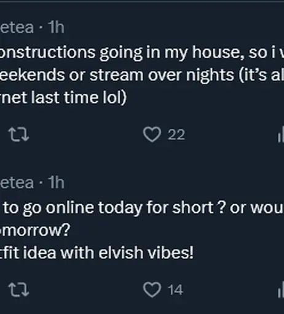Open tweet about constructions going in my house

pos(142,53)
